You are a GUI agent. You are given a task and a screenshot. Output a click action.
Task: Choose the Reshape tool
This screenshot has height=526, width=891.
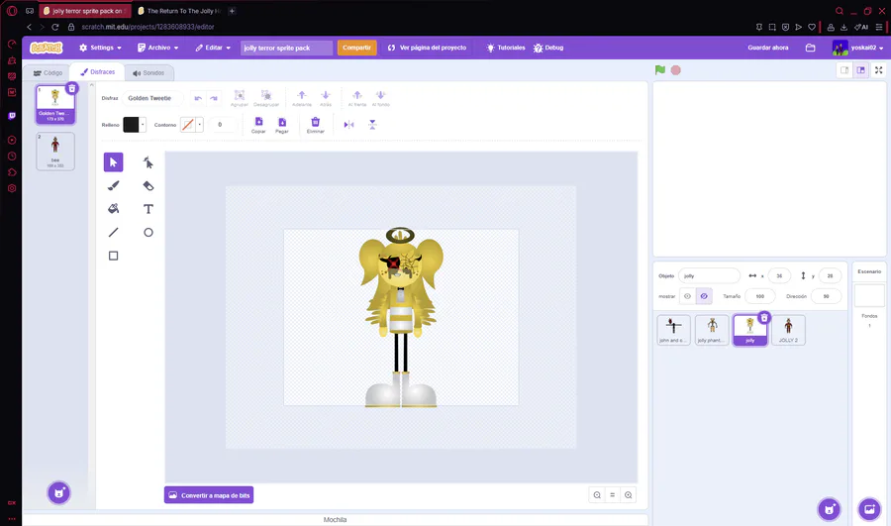pyautogui.click(x=148, y=162)
